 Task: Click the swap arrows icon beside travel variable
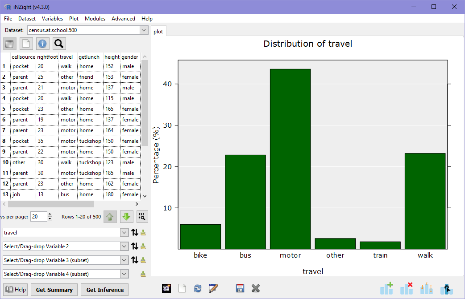pos(135,232)
